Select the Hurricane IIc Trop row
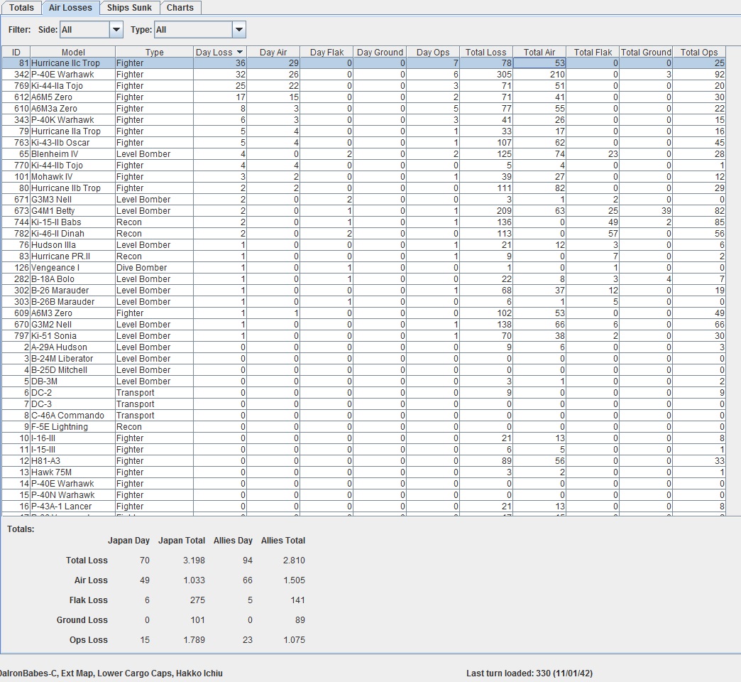The image size is (741, 682). click(x=364, y=63)
